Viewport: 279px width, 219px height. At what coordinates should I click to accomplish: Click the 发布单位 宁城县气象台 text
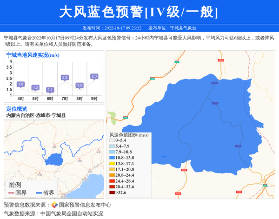172,28
